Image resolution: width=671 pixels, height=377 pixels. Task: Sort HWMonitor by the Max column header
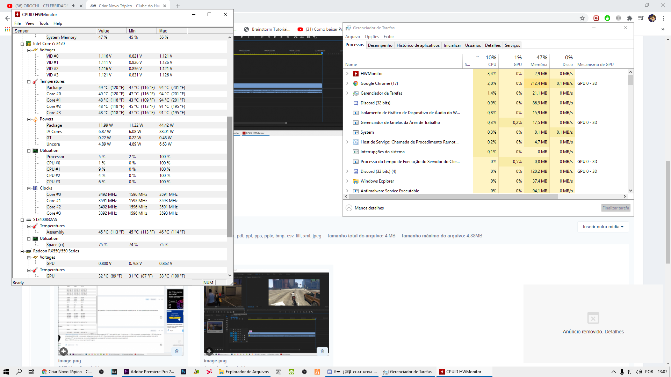[x=172, y=31]
